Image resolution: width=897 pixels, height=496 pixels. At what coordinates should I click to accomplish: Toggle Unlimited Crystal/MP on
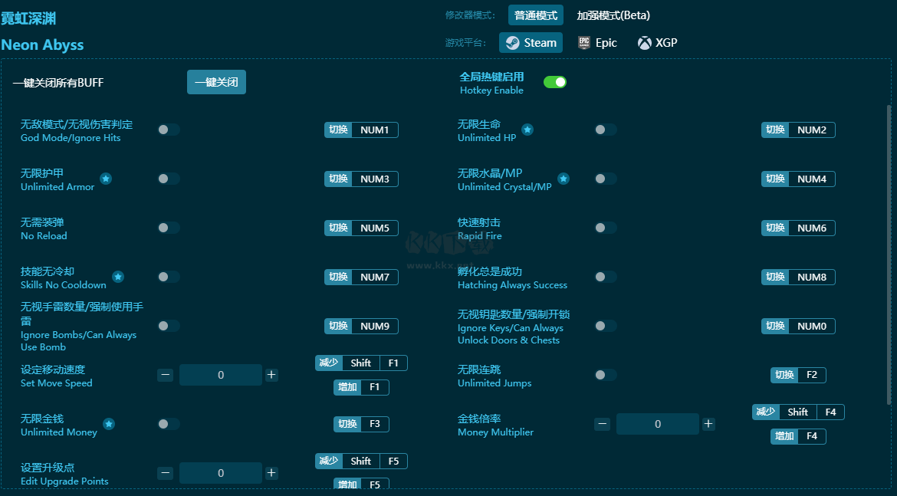click(606, 179)
